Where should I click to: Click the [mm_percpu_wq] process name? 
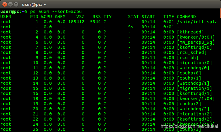click(196, 42)
